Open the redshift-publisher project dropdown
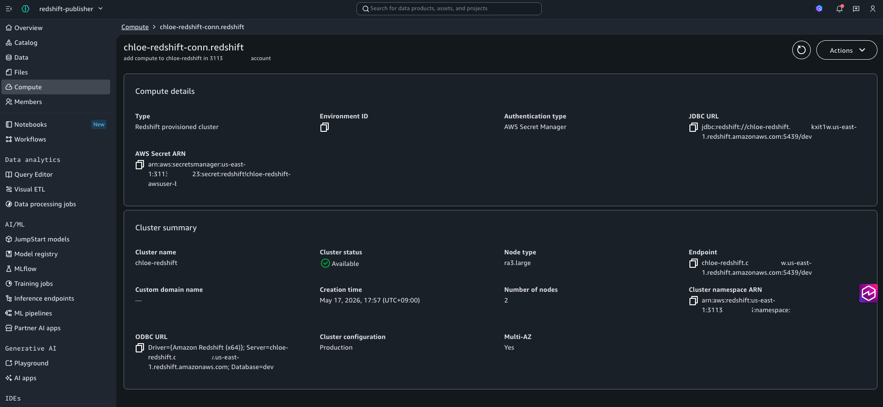Image resolution: width=883 pixels, height=407 pixels. tap(71, 9)
